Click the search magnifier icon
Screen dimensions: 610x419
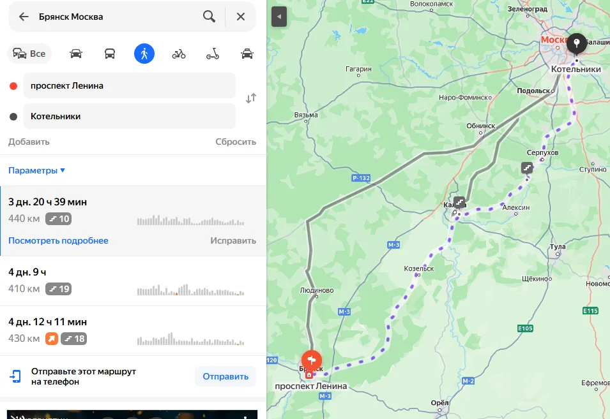pyautogui.click(x=209, y=17)
